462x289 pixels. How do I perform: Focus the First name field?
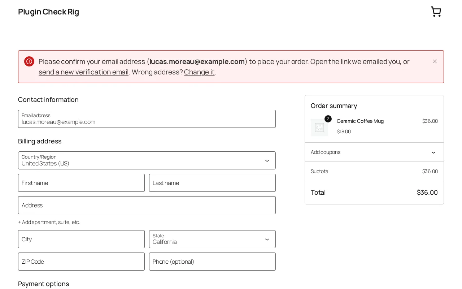pyautogui.click(x=81, y=183)
